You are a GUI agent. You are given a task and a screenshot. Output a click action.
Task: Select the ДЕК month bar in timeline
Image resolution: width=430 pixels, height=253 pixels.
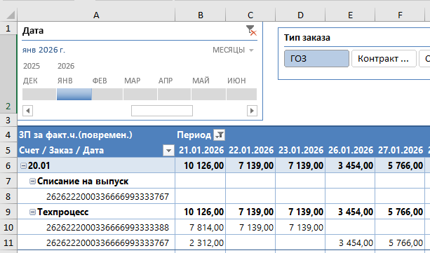39,95
